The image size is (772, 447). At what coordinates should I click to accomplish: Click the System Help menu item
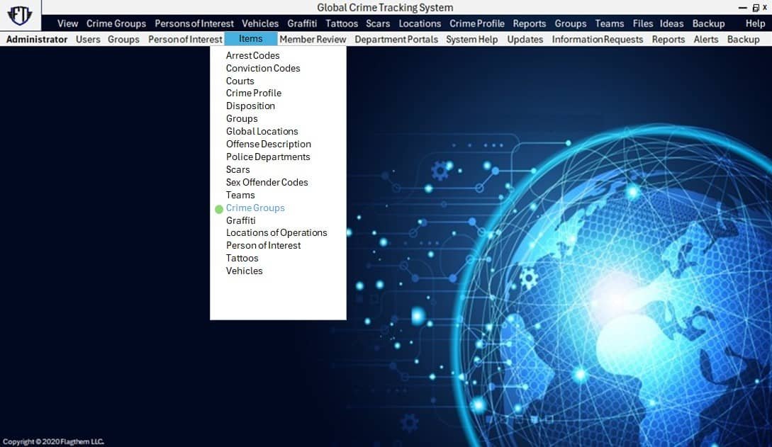[x=471, y=39]
